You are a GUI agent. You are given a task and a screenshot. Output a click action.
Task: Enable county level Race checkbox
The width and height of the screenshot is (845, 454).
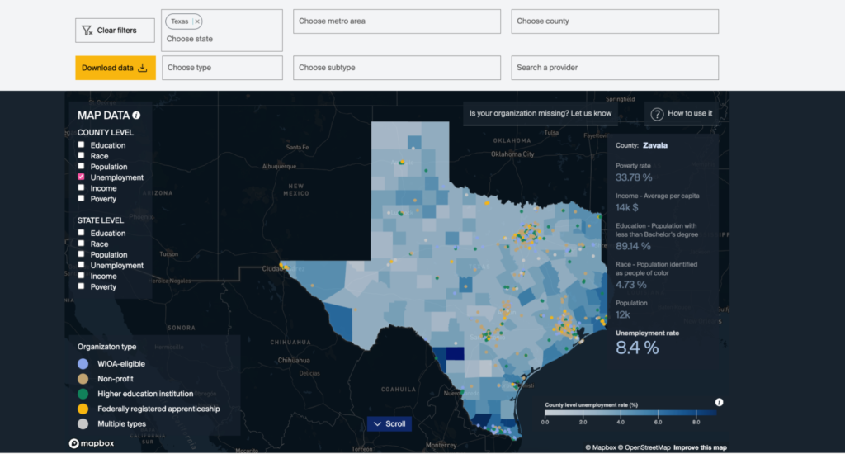coord(81,155)
